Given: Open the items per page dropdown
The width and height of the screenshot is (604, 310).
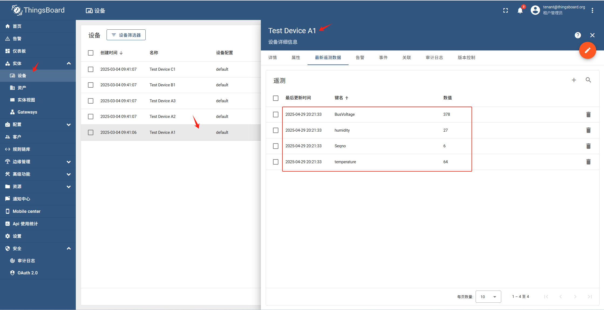Looking at the screenshot, I should (x=488, y=297).
